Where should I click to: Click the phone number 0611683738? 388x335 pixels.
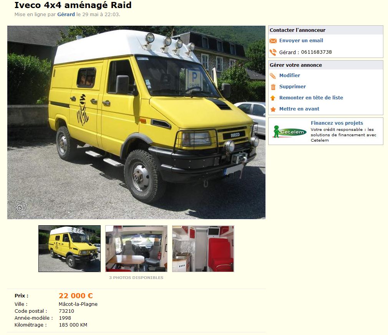pos(317,52)
